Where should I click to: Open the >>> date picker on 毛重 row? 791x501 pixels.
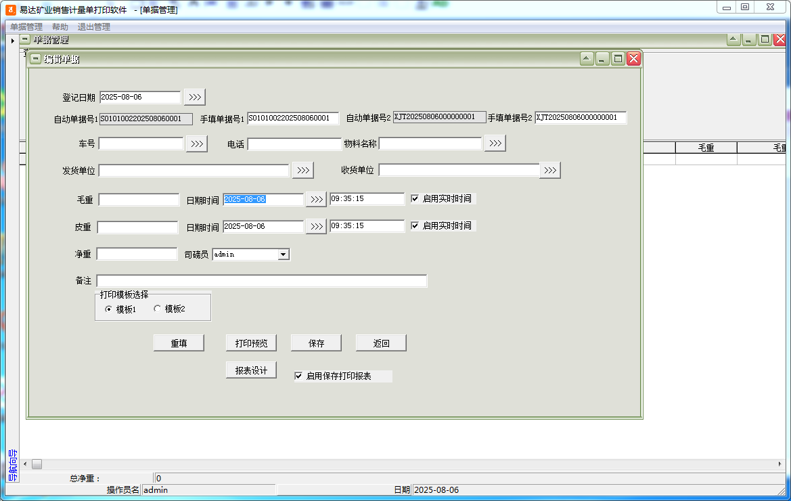coord(316,199)
